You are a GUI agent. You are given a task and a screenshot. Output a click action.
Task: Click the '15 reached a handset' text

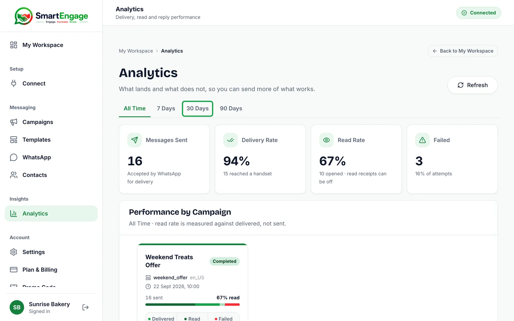247,174
